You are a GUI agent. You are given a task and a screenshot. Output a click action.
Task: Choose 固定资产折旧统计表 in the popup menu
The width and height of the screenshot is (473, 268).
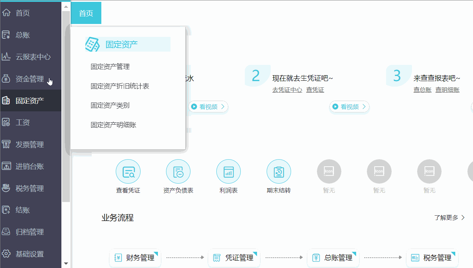(x=120, y=86)
